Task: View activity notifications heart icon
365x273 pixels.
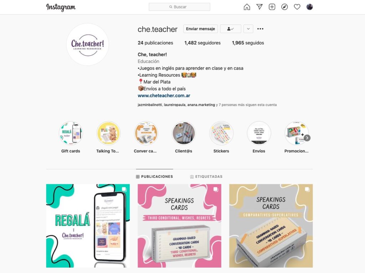Action: click(297, 7)
